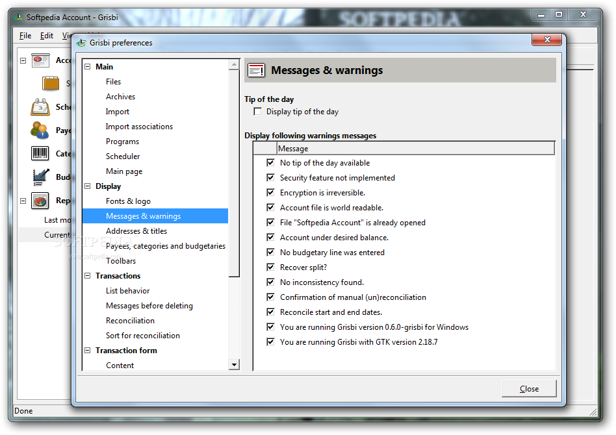Open Budgetary lines chart icon in main window
The image size is (616, 435).
coord(40,177)
